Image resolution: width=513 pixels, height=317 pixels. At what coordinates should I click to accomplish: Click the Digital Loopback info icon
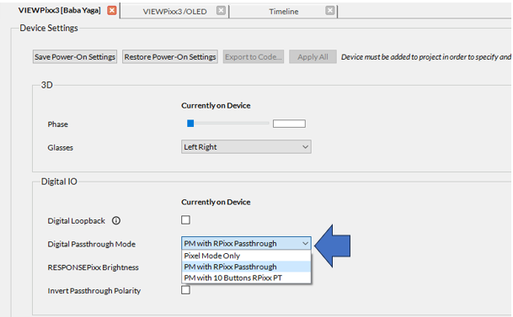116,220
